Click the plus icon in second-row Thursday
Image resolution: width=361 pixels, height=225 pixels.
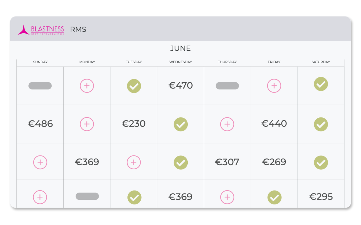(227, 124)
